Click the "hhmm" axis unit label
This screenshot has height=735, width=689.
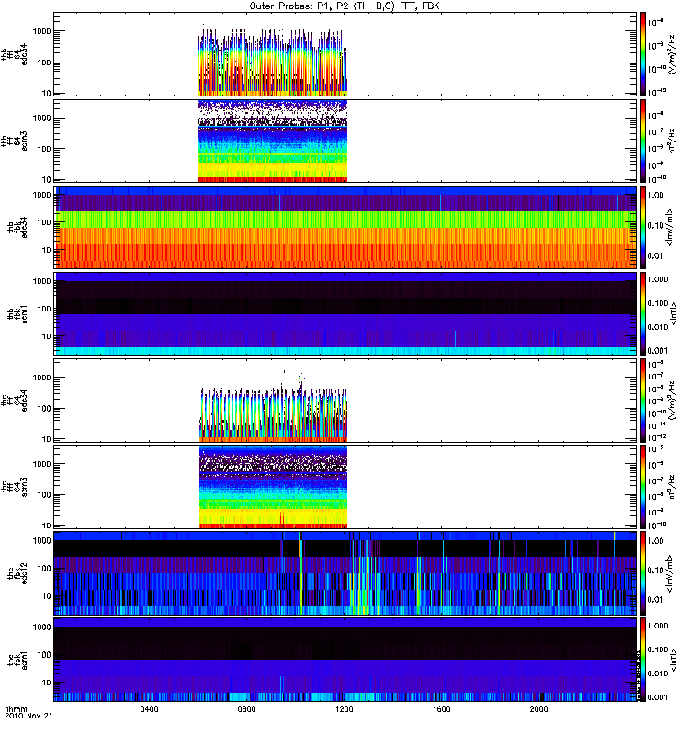16,708
